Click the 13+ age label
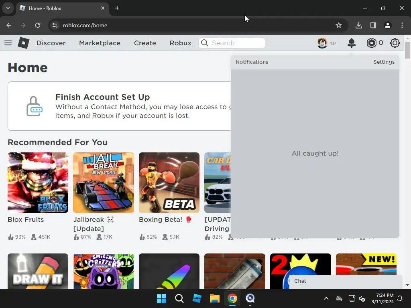Screen dimensions: 411x308 [x=334, y=43]
